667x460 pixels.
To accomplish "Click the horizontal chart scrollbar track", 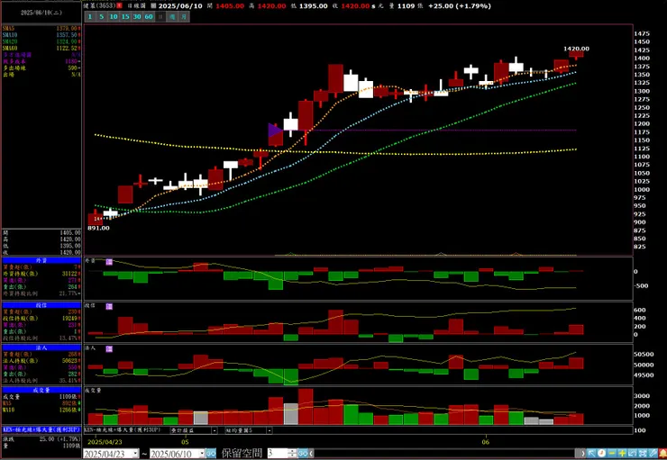I will pyautogui.click(x=444, y=453).
